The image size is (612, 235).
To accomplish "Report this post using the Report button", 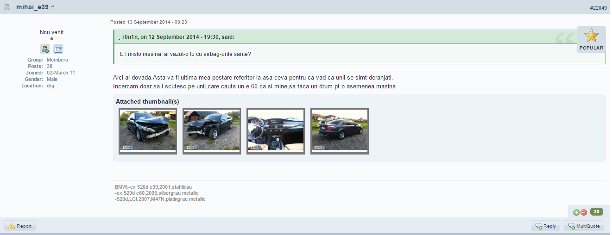I will 20,226.
